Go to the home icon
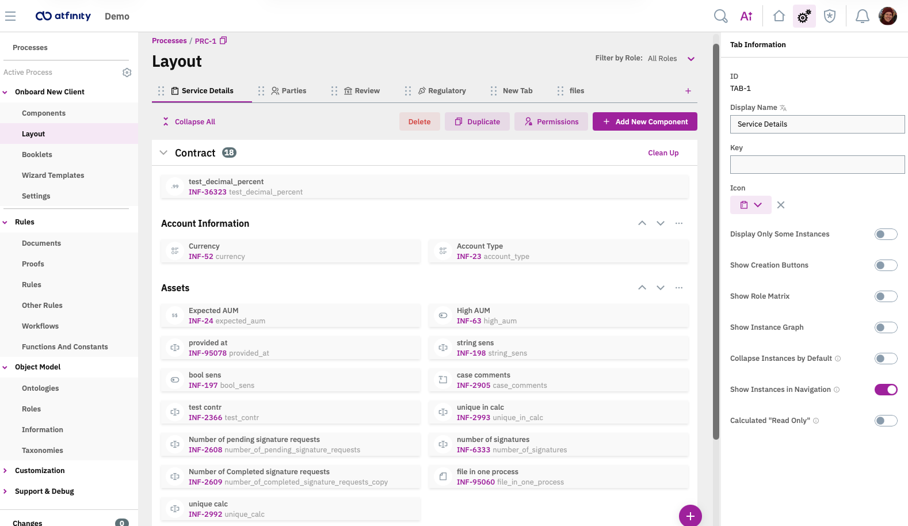The image size is (908, 526). pos(779,16)
